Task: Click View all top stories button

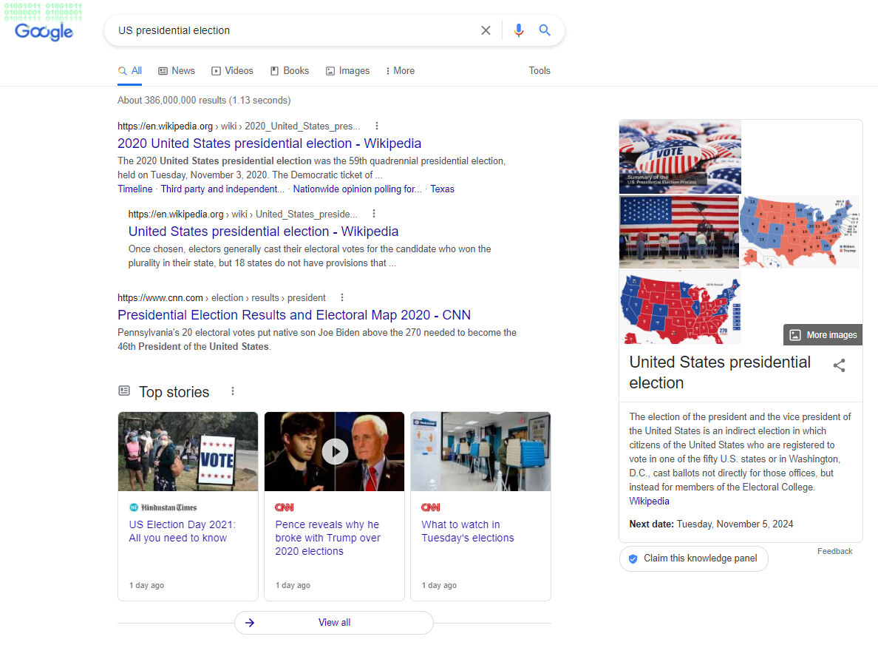Action: [334, 623]
